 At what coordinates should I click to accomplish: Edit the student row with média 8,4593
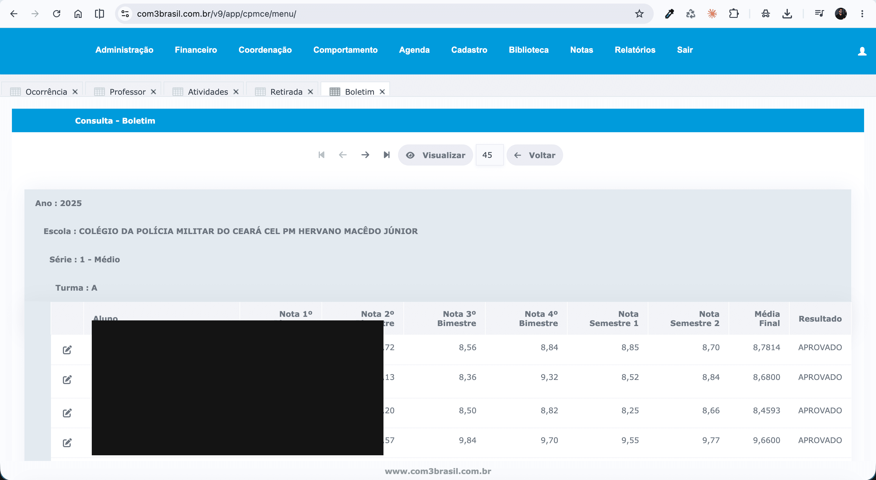67,413
